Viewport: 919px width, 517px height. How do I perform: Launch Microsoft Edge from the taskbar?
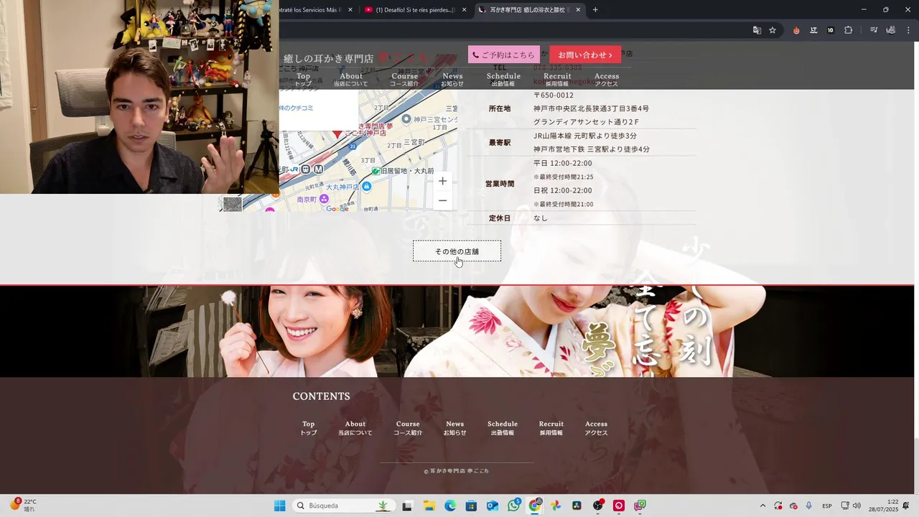click(x=449, y=506)
